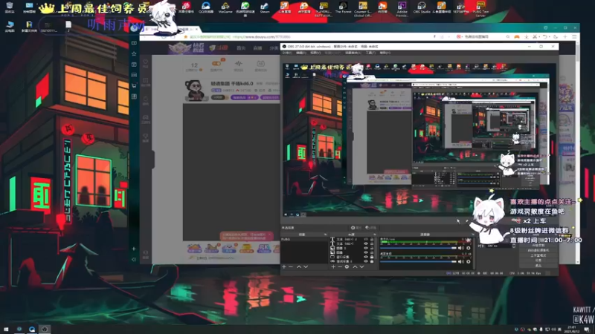Click the heart follow icon in Douyu sidebar
The width and height of the screenshot is (595, 334).
tap(146, 62)
